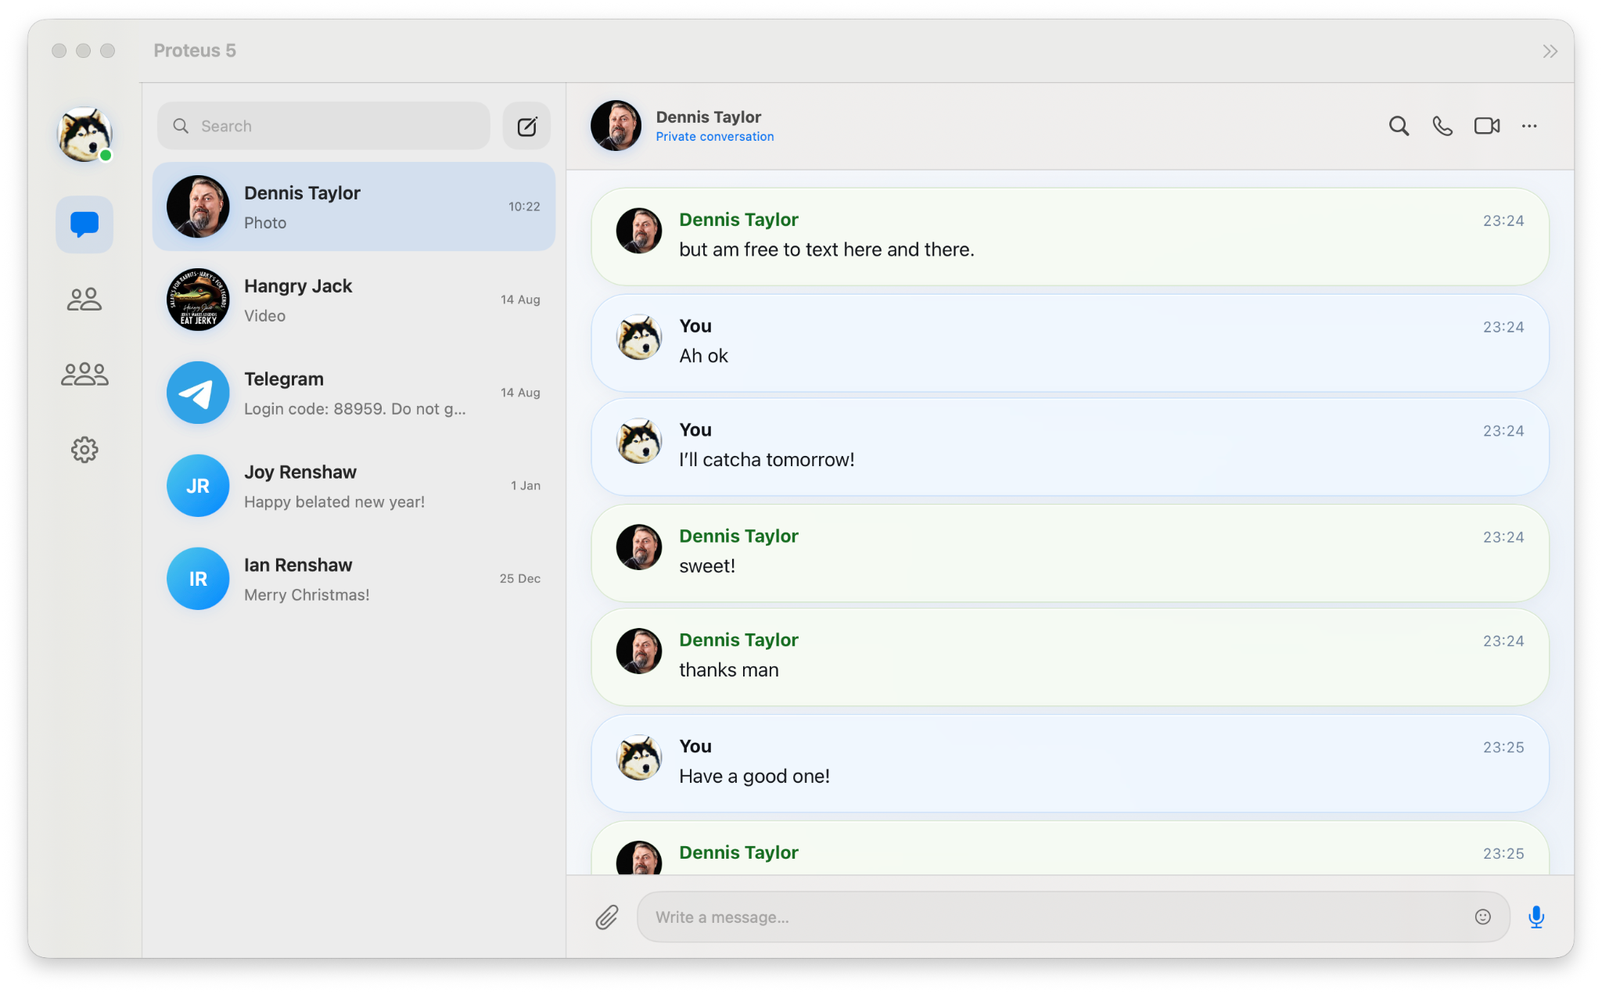
Task: Open the Ian Renshaw chat
Action: coord(354,579)
